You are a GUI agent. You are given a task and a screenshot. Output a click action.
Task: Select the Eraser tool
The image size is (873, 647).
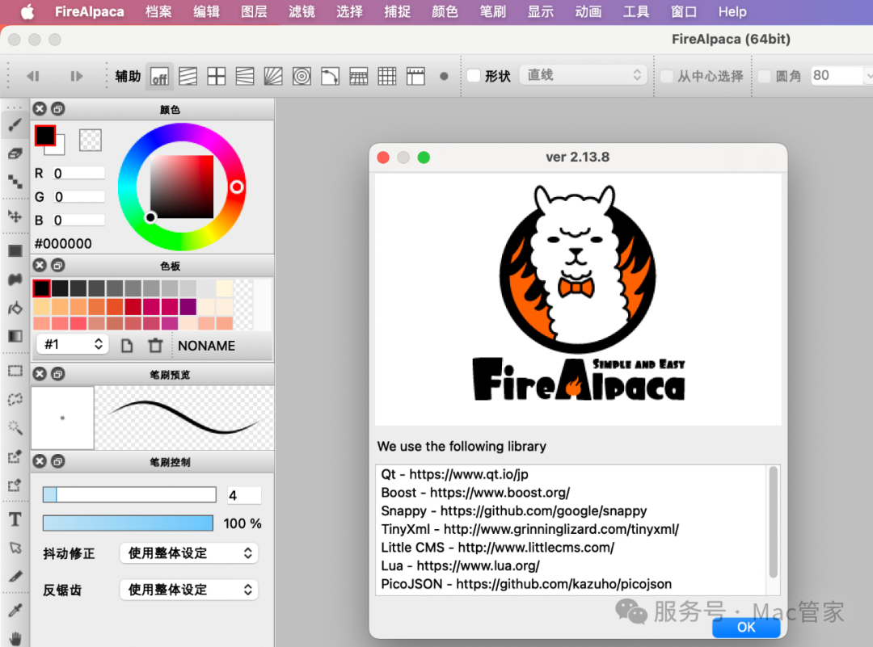(15, 153)
